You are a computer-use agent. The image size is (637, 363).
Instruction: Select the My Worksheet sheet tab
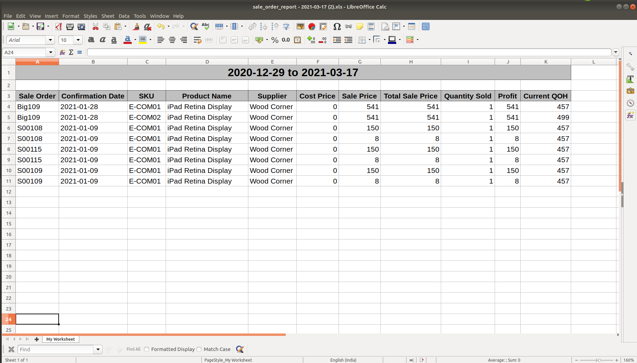[60, 339]
